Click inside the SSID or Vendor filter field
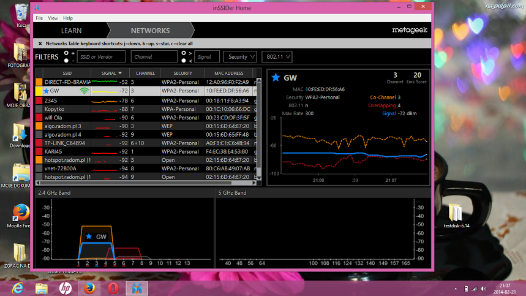This screenshot has height=296, width=526. [x=101, y=57]
